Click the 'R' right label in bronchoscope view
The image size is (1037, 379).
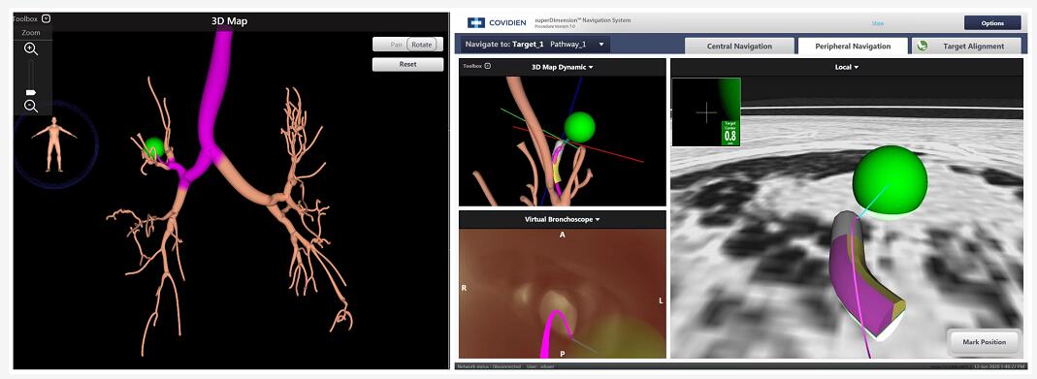click(465, 288)
